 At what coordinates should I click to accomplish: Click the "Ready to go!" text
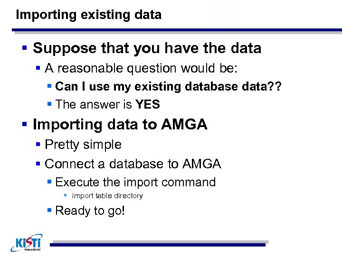pyautogui.click(x=90, y=210)
